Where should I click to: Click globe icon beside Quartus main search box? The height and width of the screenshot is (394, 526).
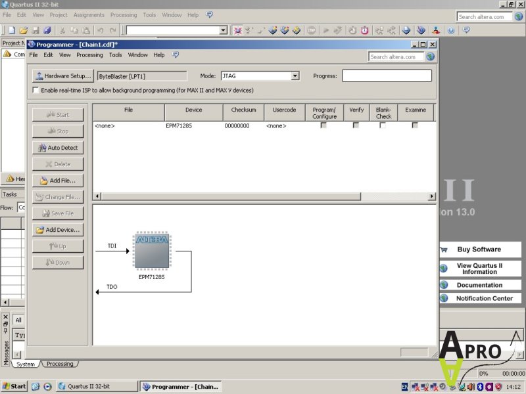pos(519,16)
